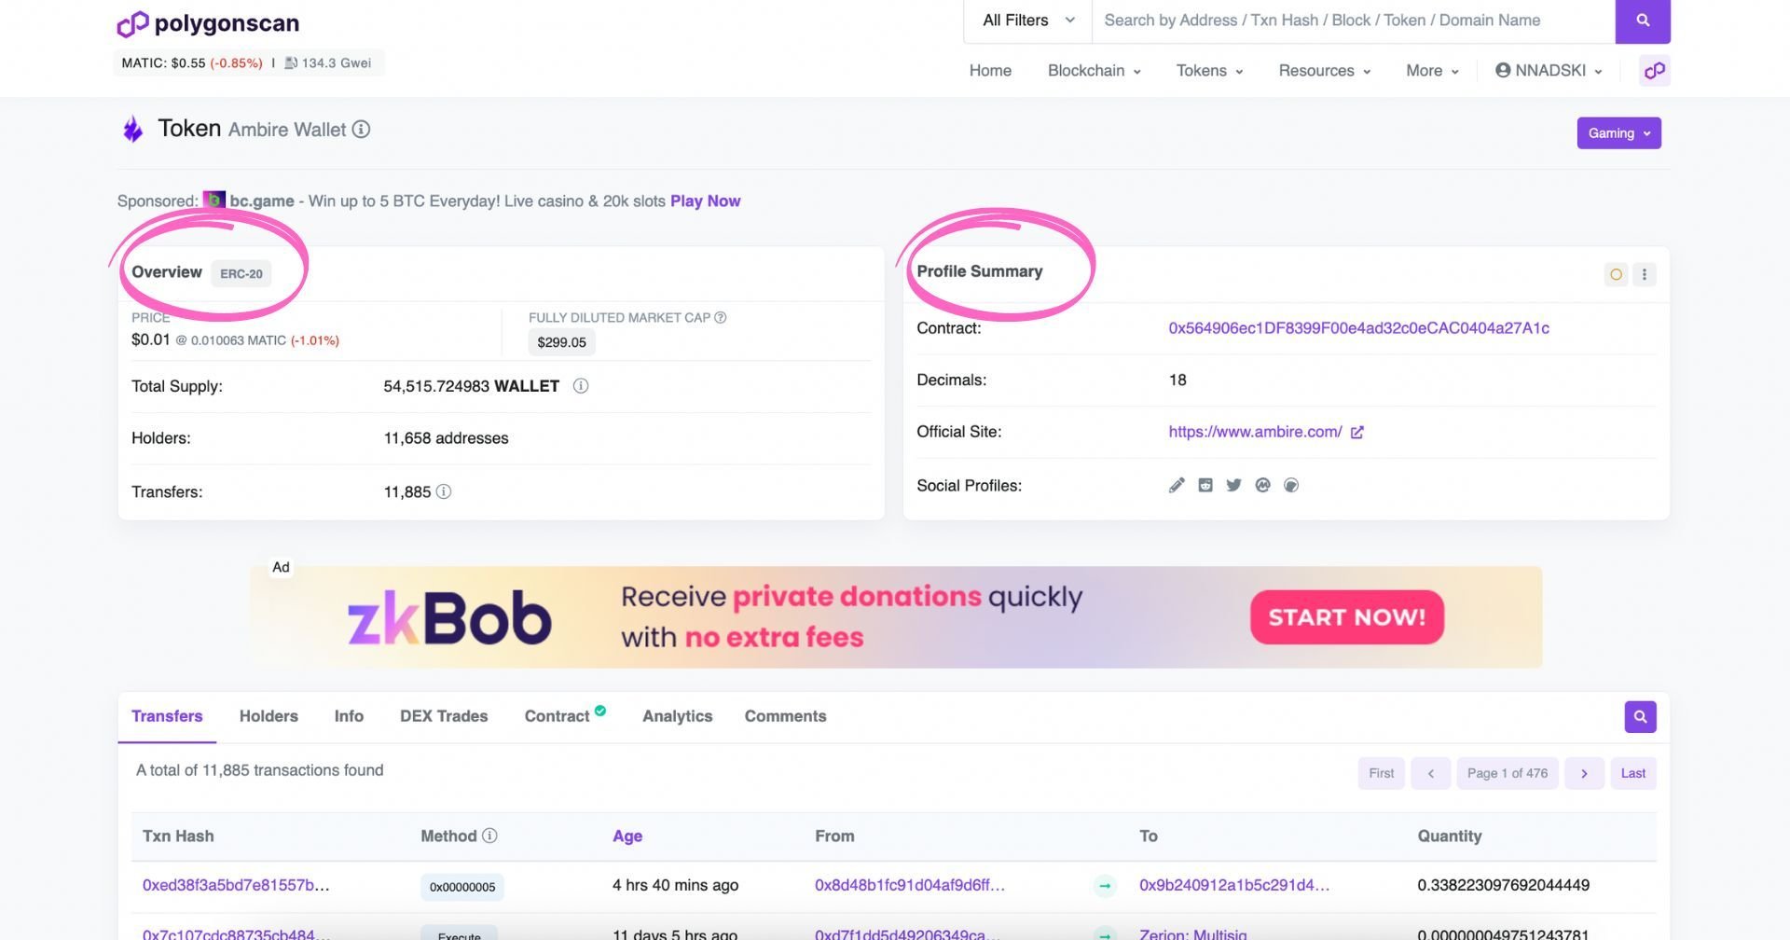This screenshot has height=940, width=1790.
Task: Click the quantity 0.338223097692044449
Action: 1503,885
